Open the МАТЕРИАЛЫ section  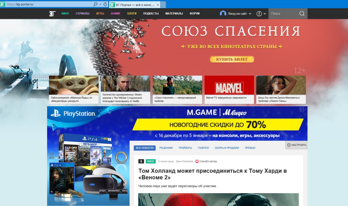(174, 14)
